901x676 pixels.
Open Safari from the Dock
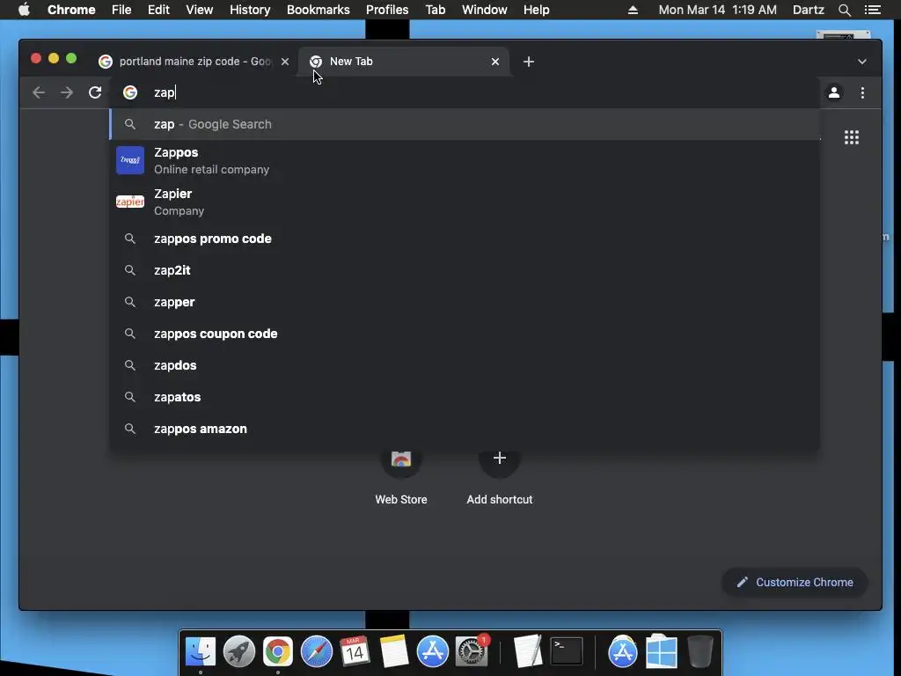pos(316,652)
